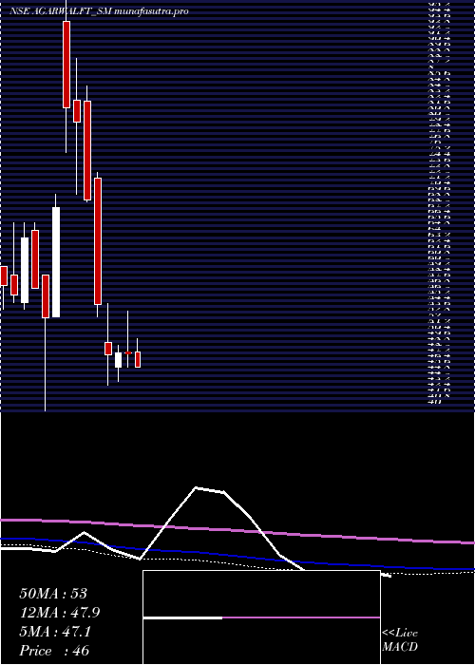Viewport: 475px width, 665px height.
Task: Open the "<<Live MACD" link
Action: click(400, 640)
